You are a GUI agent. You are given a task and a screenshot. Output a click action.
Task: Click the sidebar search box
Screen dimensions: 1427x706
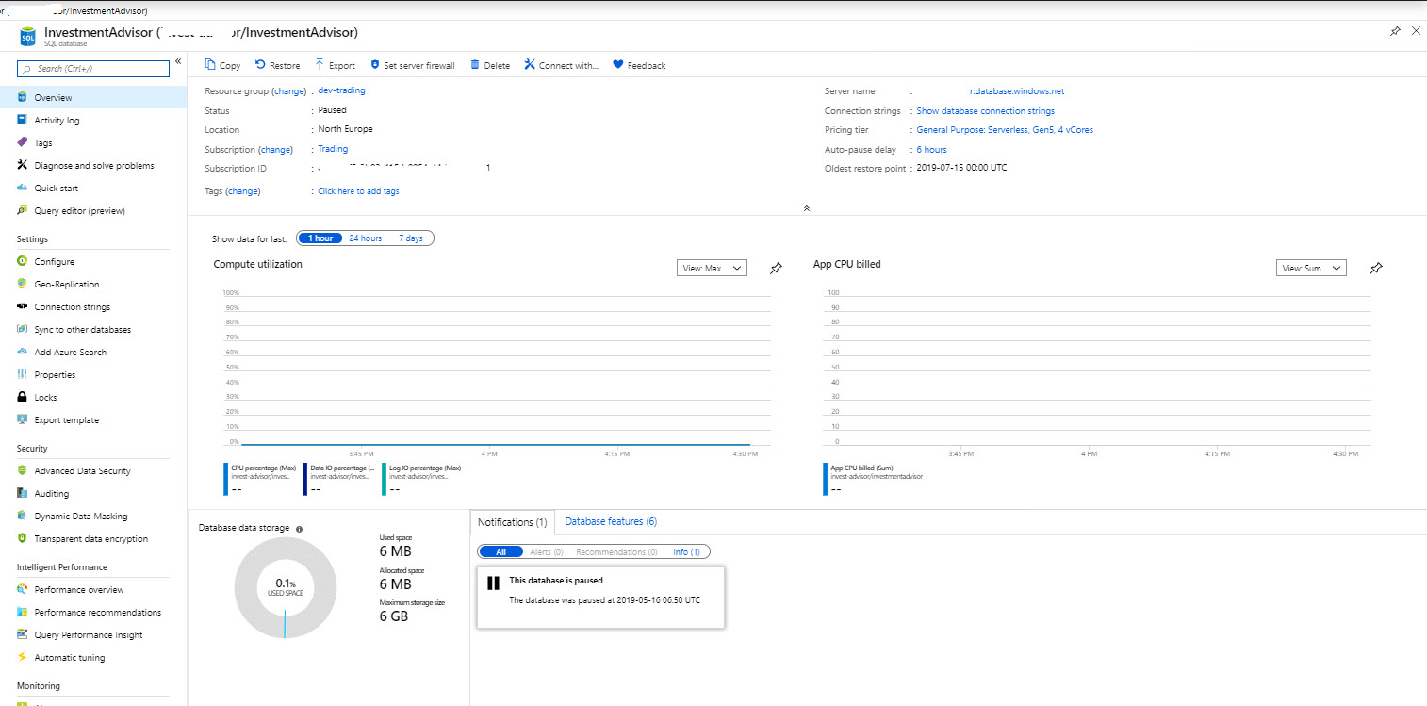[x=91, y=68]
